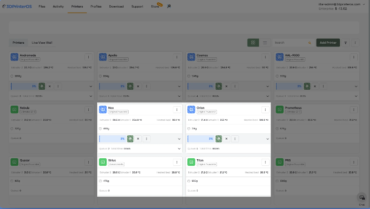370x209 pixels.
Task: Expand Cosmos current job details
Action: tap(268, 86)
